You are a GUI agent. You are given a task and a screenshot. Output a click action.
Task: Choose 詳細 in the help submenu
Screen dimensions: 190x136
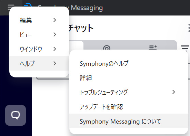[x=129, y=78]
